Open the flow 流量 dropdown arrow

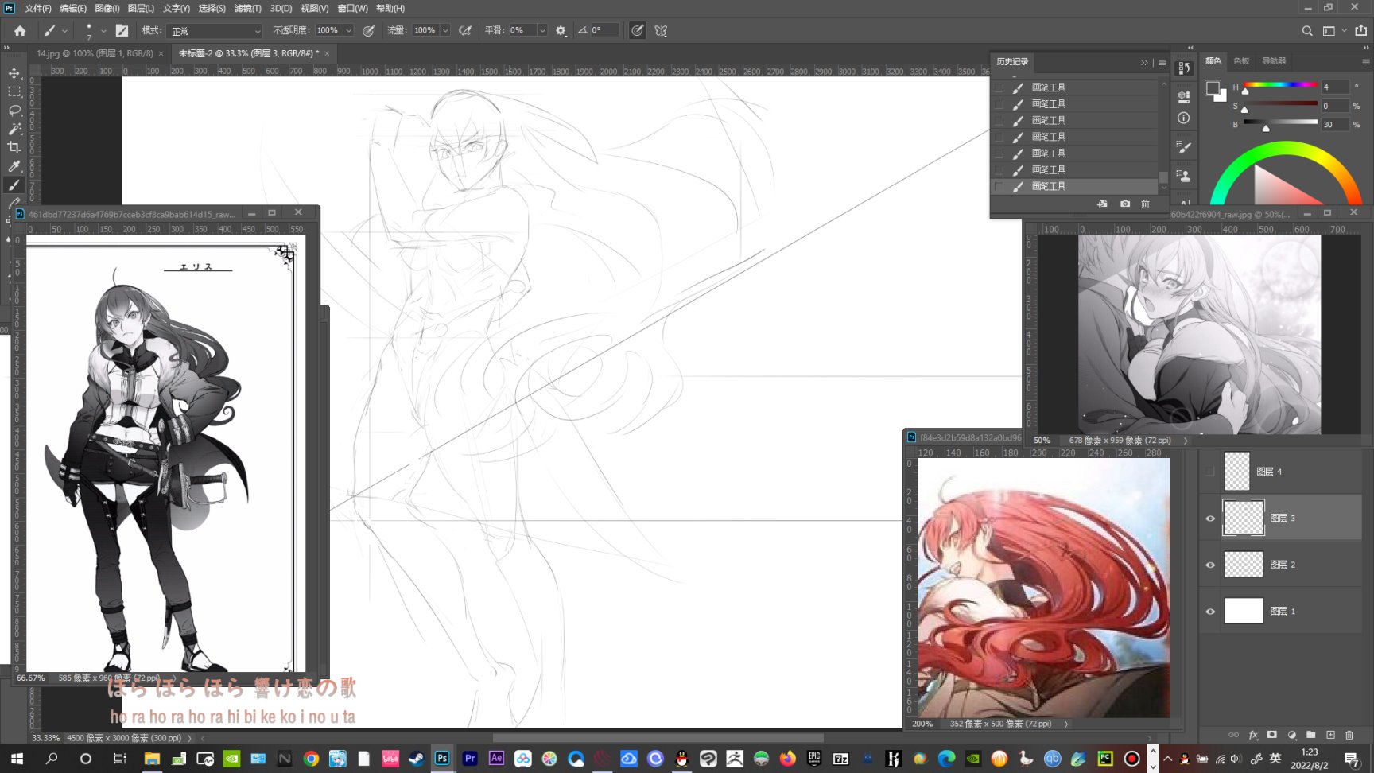pos(445,30)
